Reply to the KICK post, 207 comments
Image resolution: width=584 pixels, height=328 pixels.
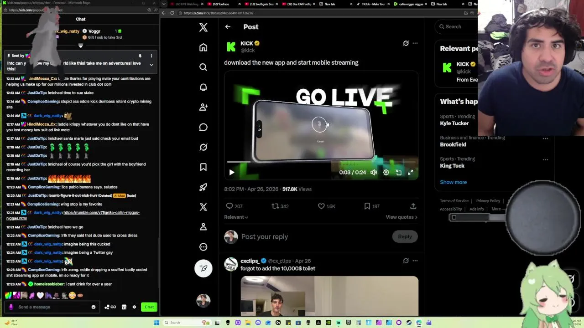click(234, 206)
